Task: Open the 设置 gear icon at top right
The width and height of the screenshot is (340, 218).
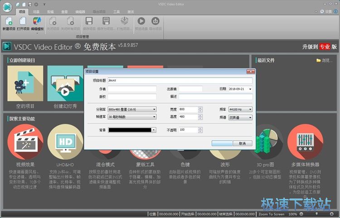Action: (321, 11)
